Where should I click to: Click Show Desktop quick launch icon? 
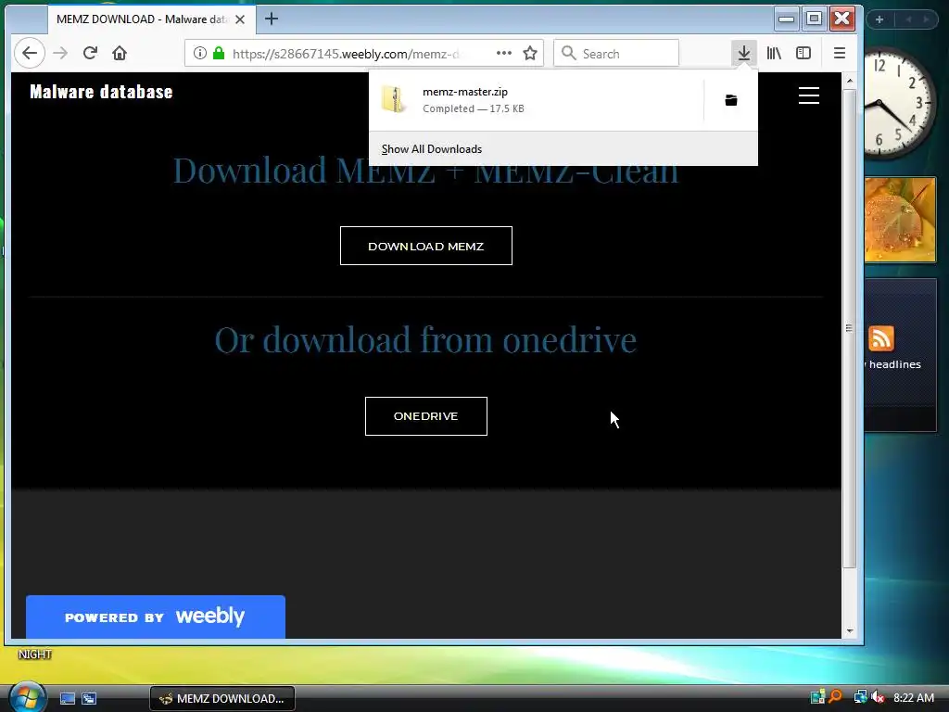[x=67, y=698]
